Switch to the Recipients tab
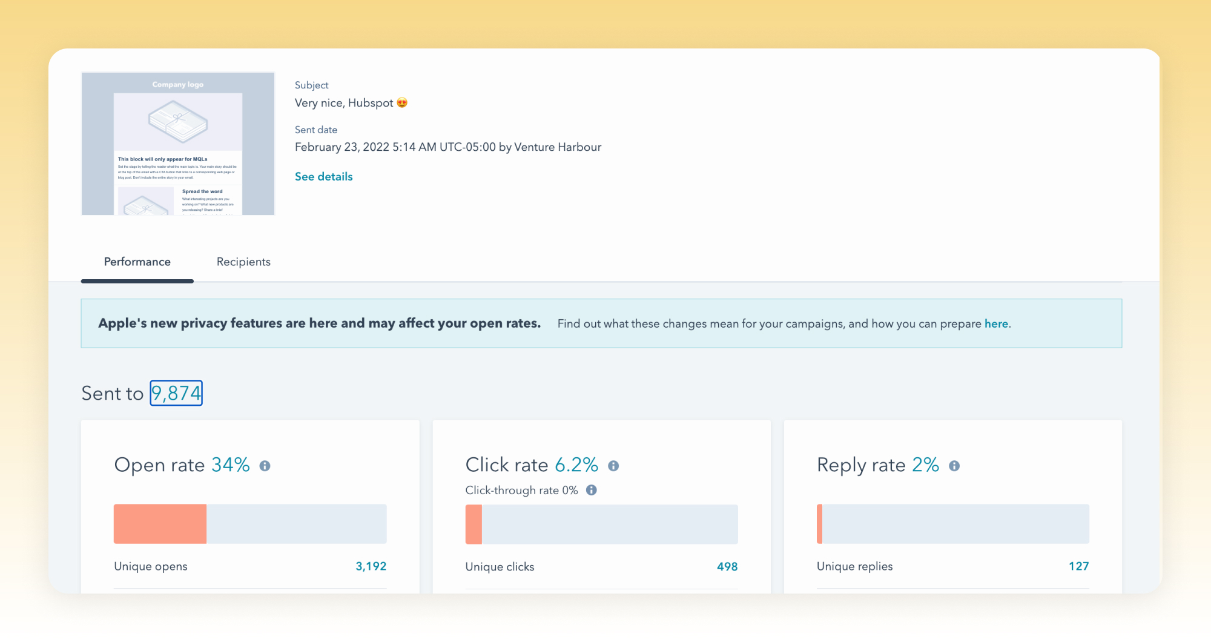This screenshot has width=1211, height=642. click(243, 262)
